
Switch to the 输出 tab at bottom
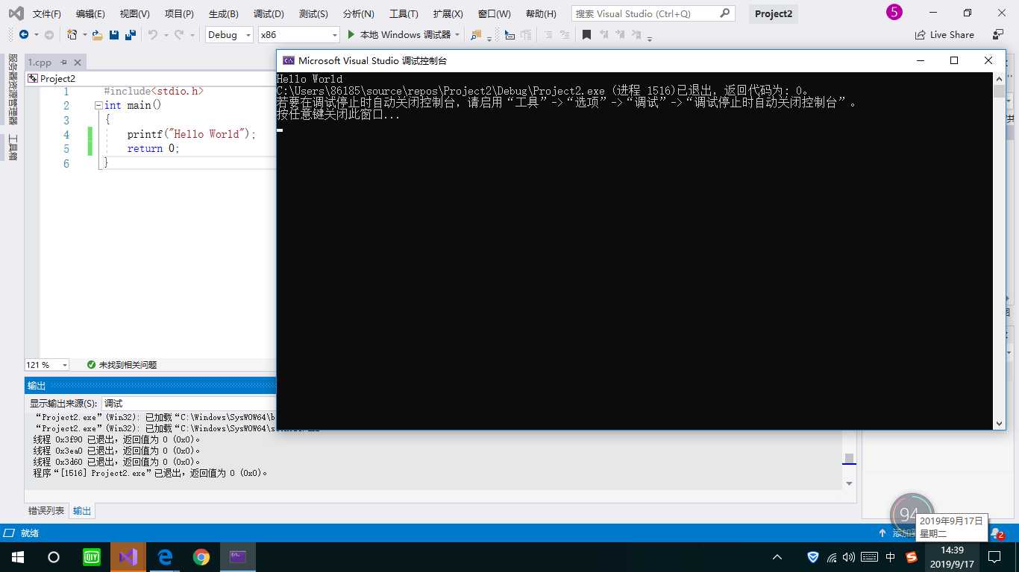click(x=82, y=511)
